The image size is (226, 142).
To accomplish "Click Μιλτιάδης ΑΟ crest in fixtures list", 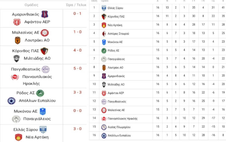I will 17,59.
